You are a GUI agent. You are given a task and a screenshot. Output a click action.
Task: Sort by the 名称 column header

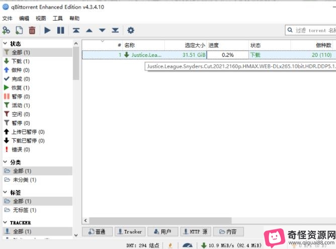(x=143, y=45)
